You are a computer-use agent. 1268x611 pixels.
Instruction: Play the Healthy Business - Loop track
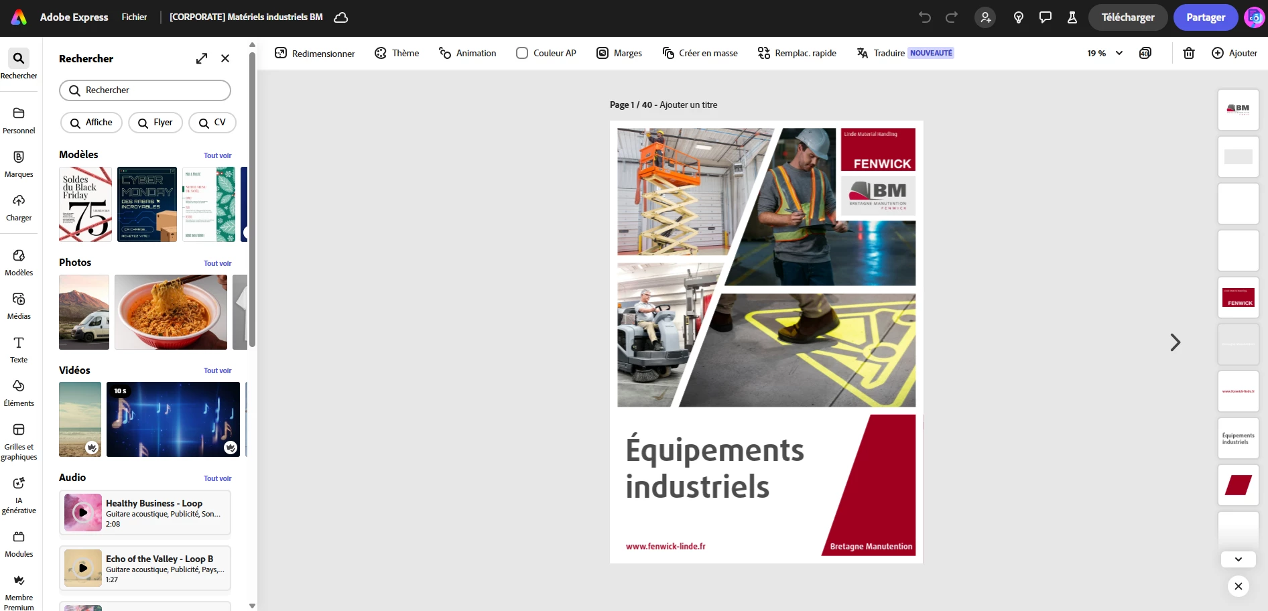pyautogui.click(x=83, y=513)
